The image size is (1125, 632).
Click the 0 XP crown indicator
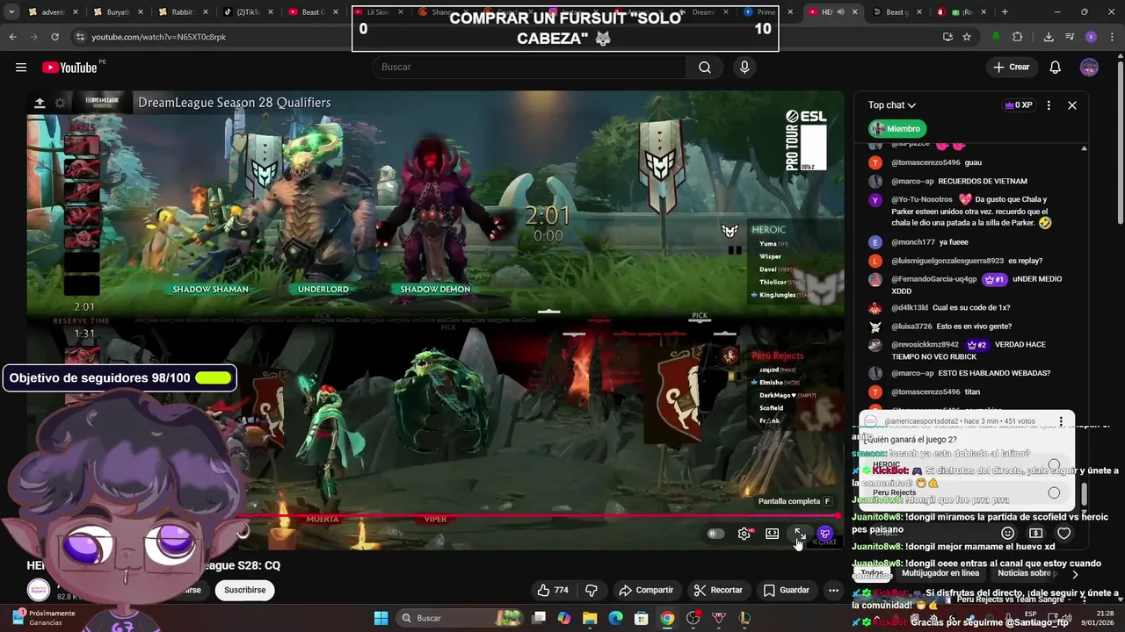point(1019,105)
